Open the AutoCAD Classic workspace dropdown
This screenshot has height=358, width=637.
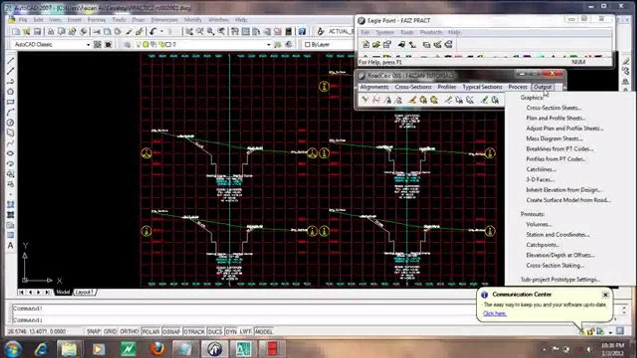click(x=88, y=44)
